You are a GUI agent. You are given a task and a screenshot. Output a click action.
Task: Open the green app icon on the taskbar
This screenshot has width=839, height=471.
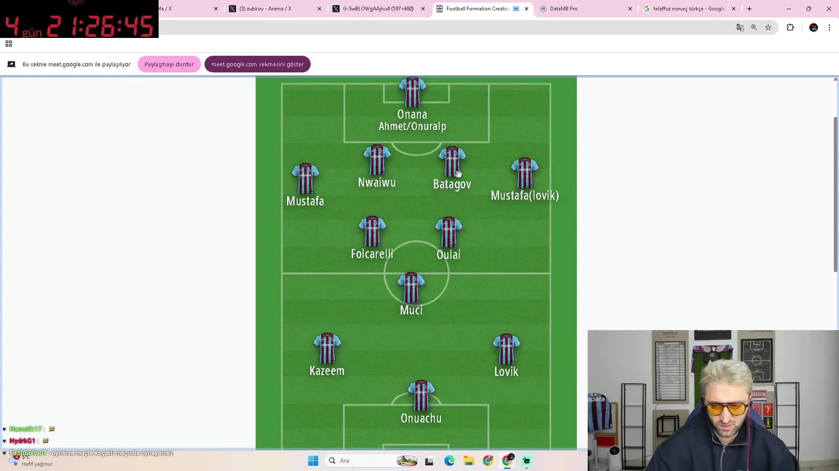coord(526,461)
